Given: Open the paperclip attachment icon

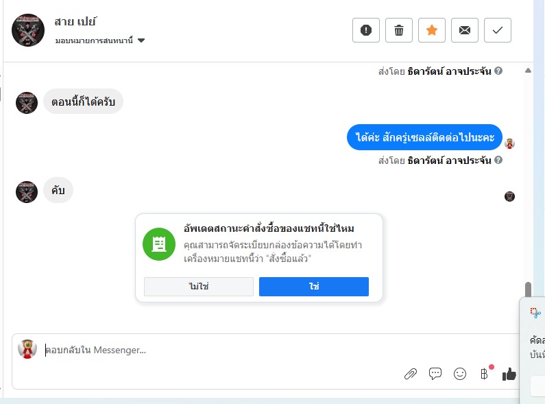Looking at the screenshot, I should click(410, 374).
